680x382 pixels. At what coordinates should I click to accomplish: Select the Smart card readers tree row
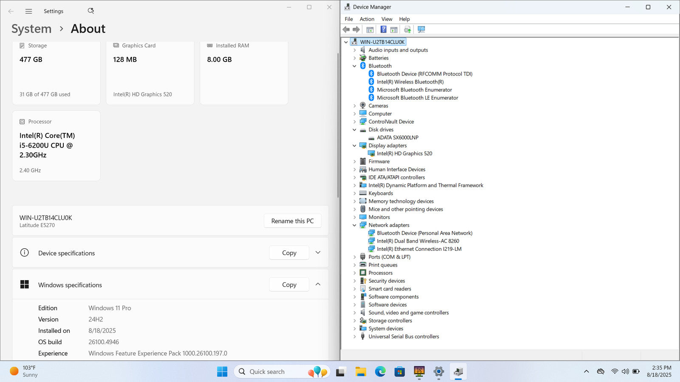390,289
